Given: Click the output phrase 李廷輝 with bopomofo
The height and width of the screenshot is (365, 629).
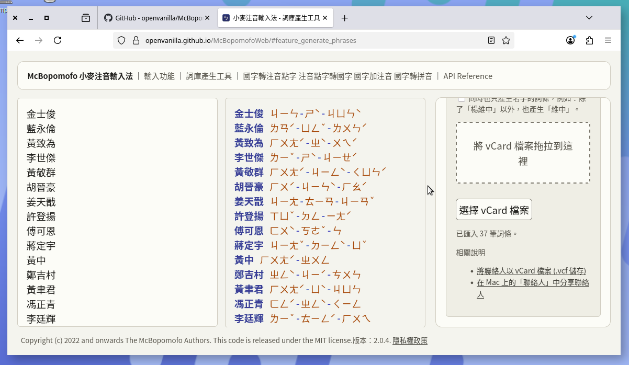Looking at the screenshot, I should click(302, 318).
